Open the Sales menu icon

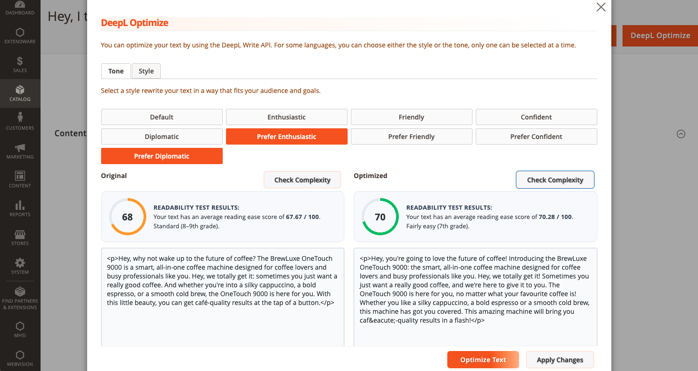20,65
